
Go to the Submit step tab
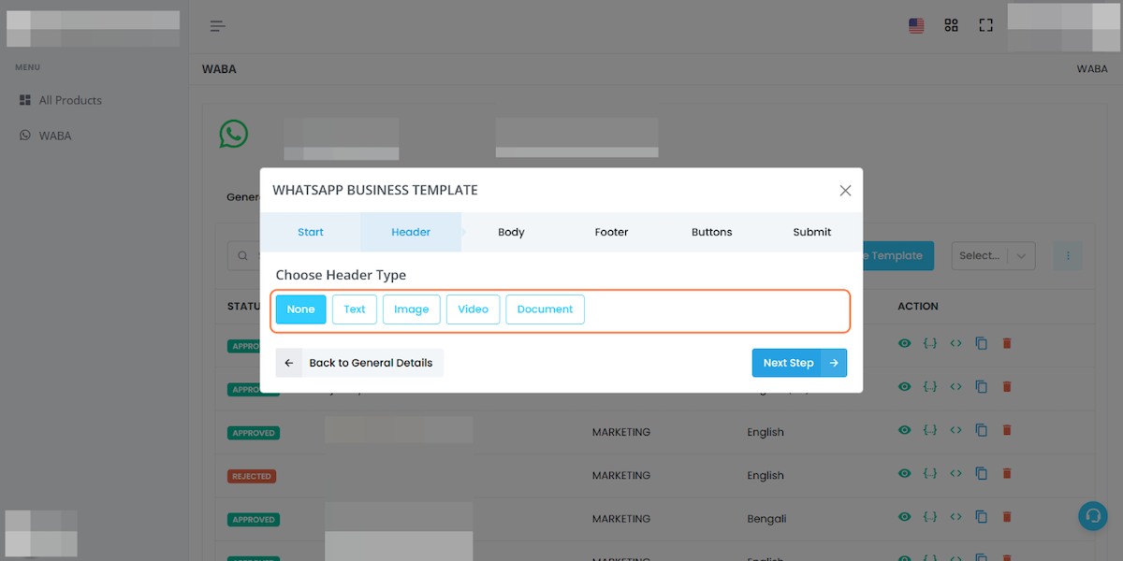coord(811,232)
